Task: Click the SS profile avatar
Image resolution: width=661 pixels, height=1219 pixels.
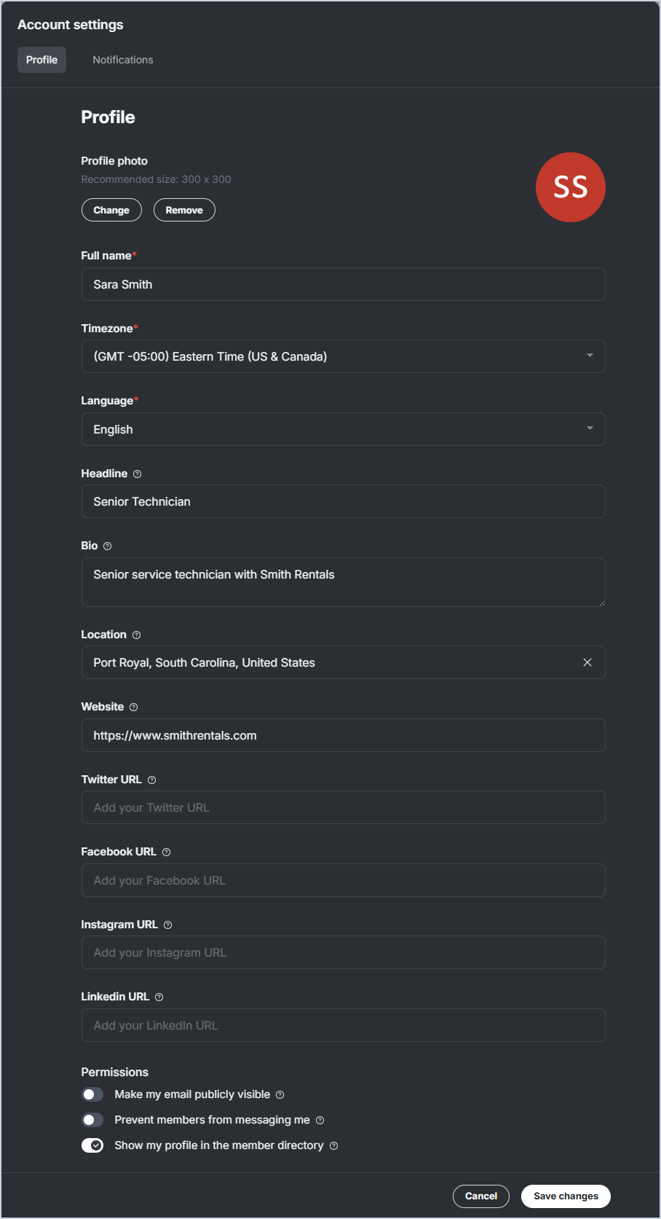Action: click(571, 187)
